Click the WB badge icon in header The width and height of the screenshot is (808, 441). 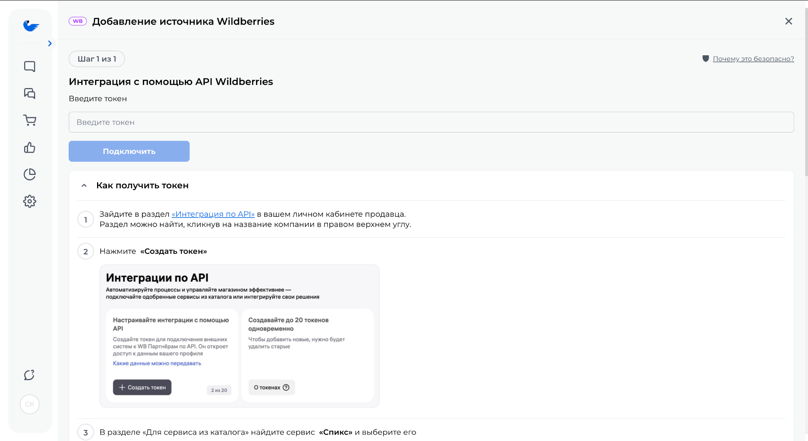tap(78, 21)
